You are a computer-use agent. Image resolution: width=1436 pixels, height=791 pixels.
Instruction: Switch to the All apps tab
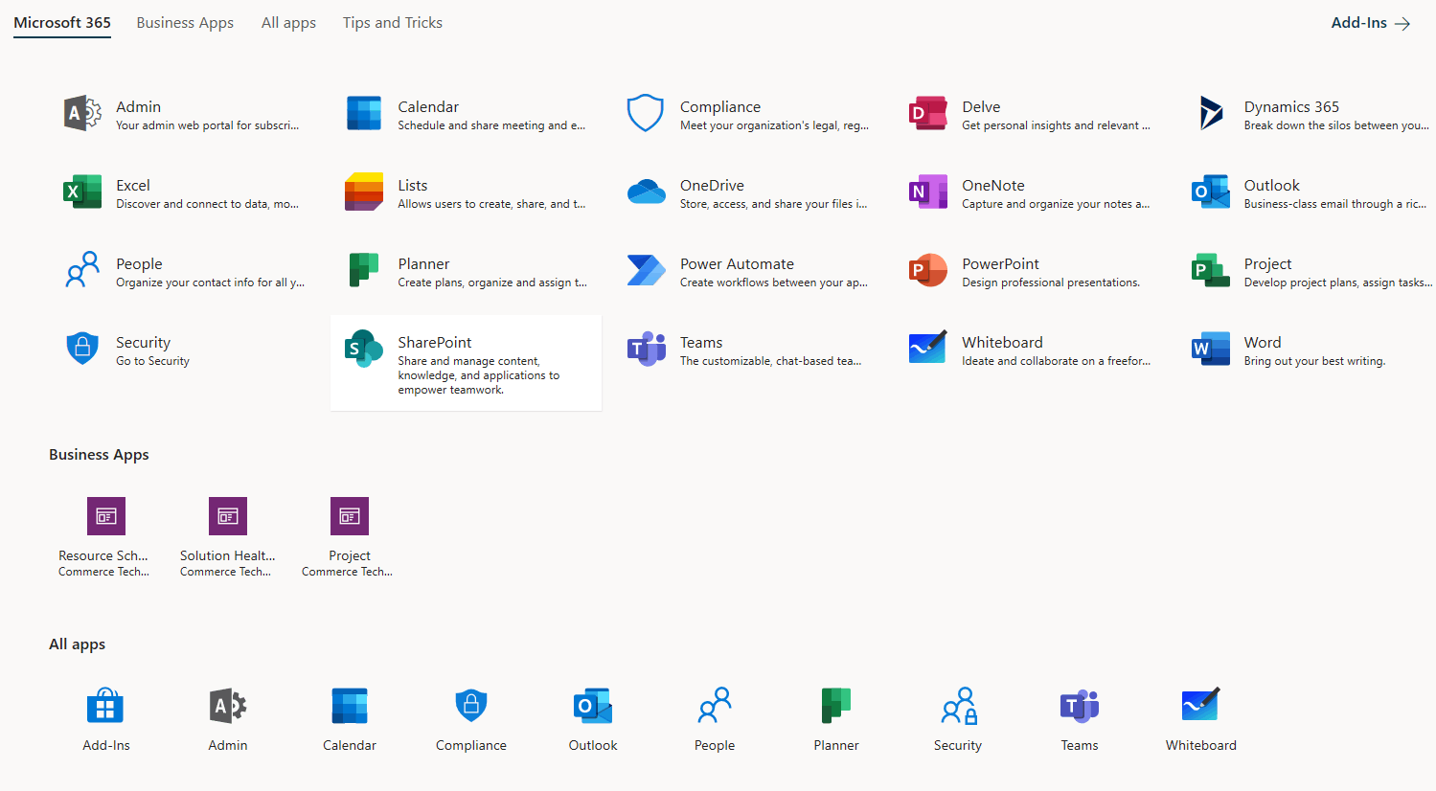click(x=288, y=22)
